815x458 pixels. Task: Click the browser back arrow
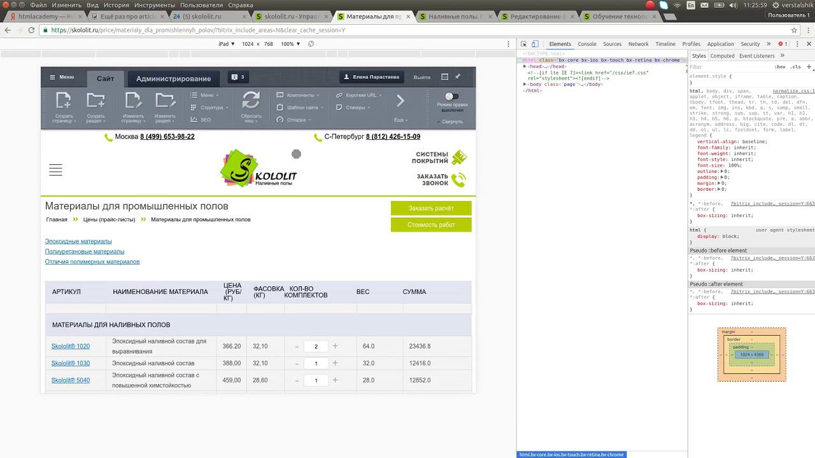point(8,30)
